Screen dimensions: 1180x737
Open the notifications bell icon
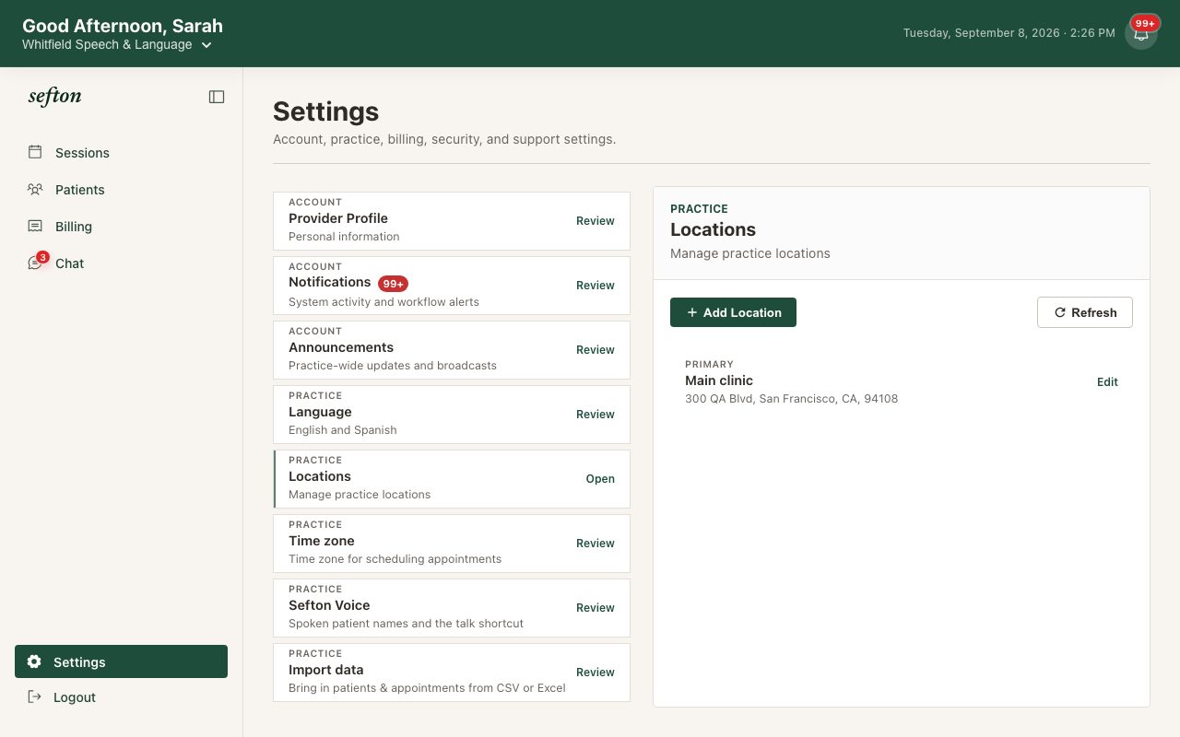point(1141,34)
